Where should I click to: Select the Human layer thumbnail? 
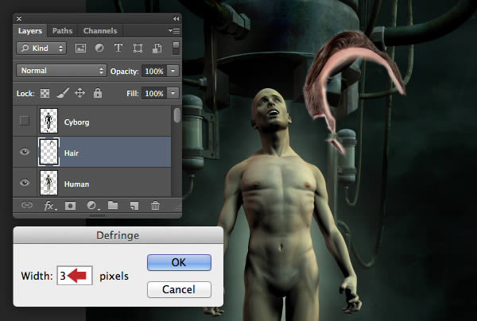[48, 183]
